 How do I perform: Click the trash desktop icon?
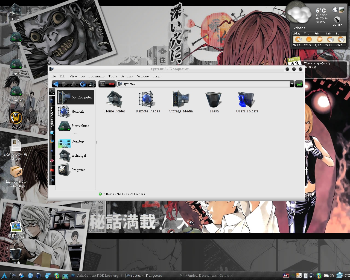16,256
